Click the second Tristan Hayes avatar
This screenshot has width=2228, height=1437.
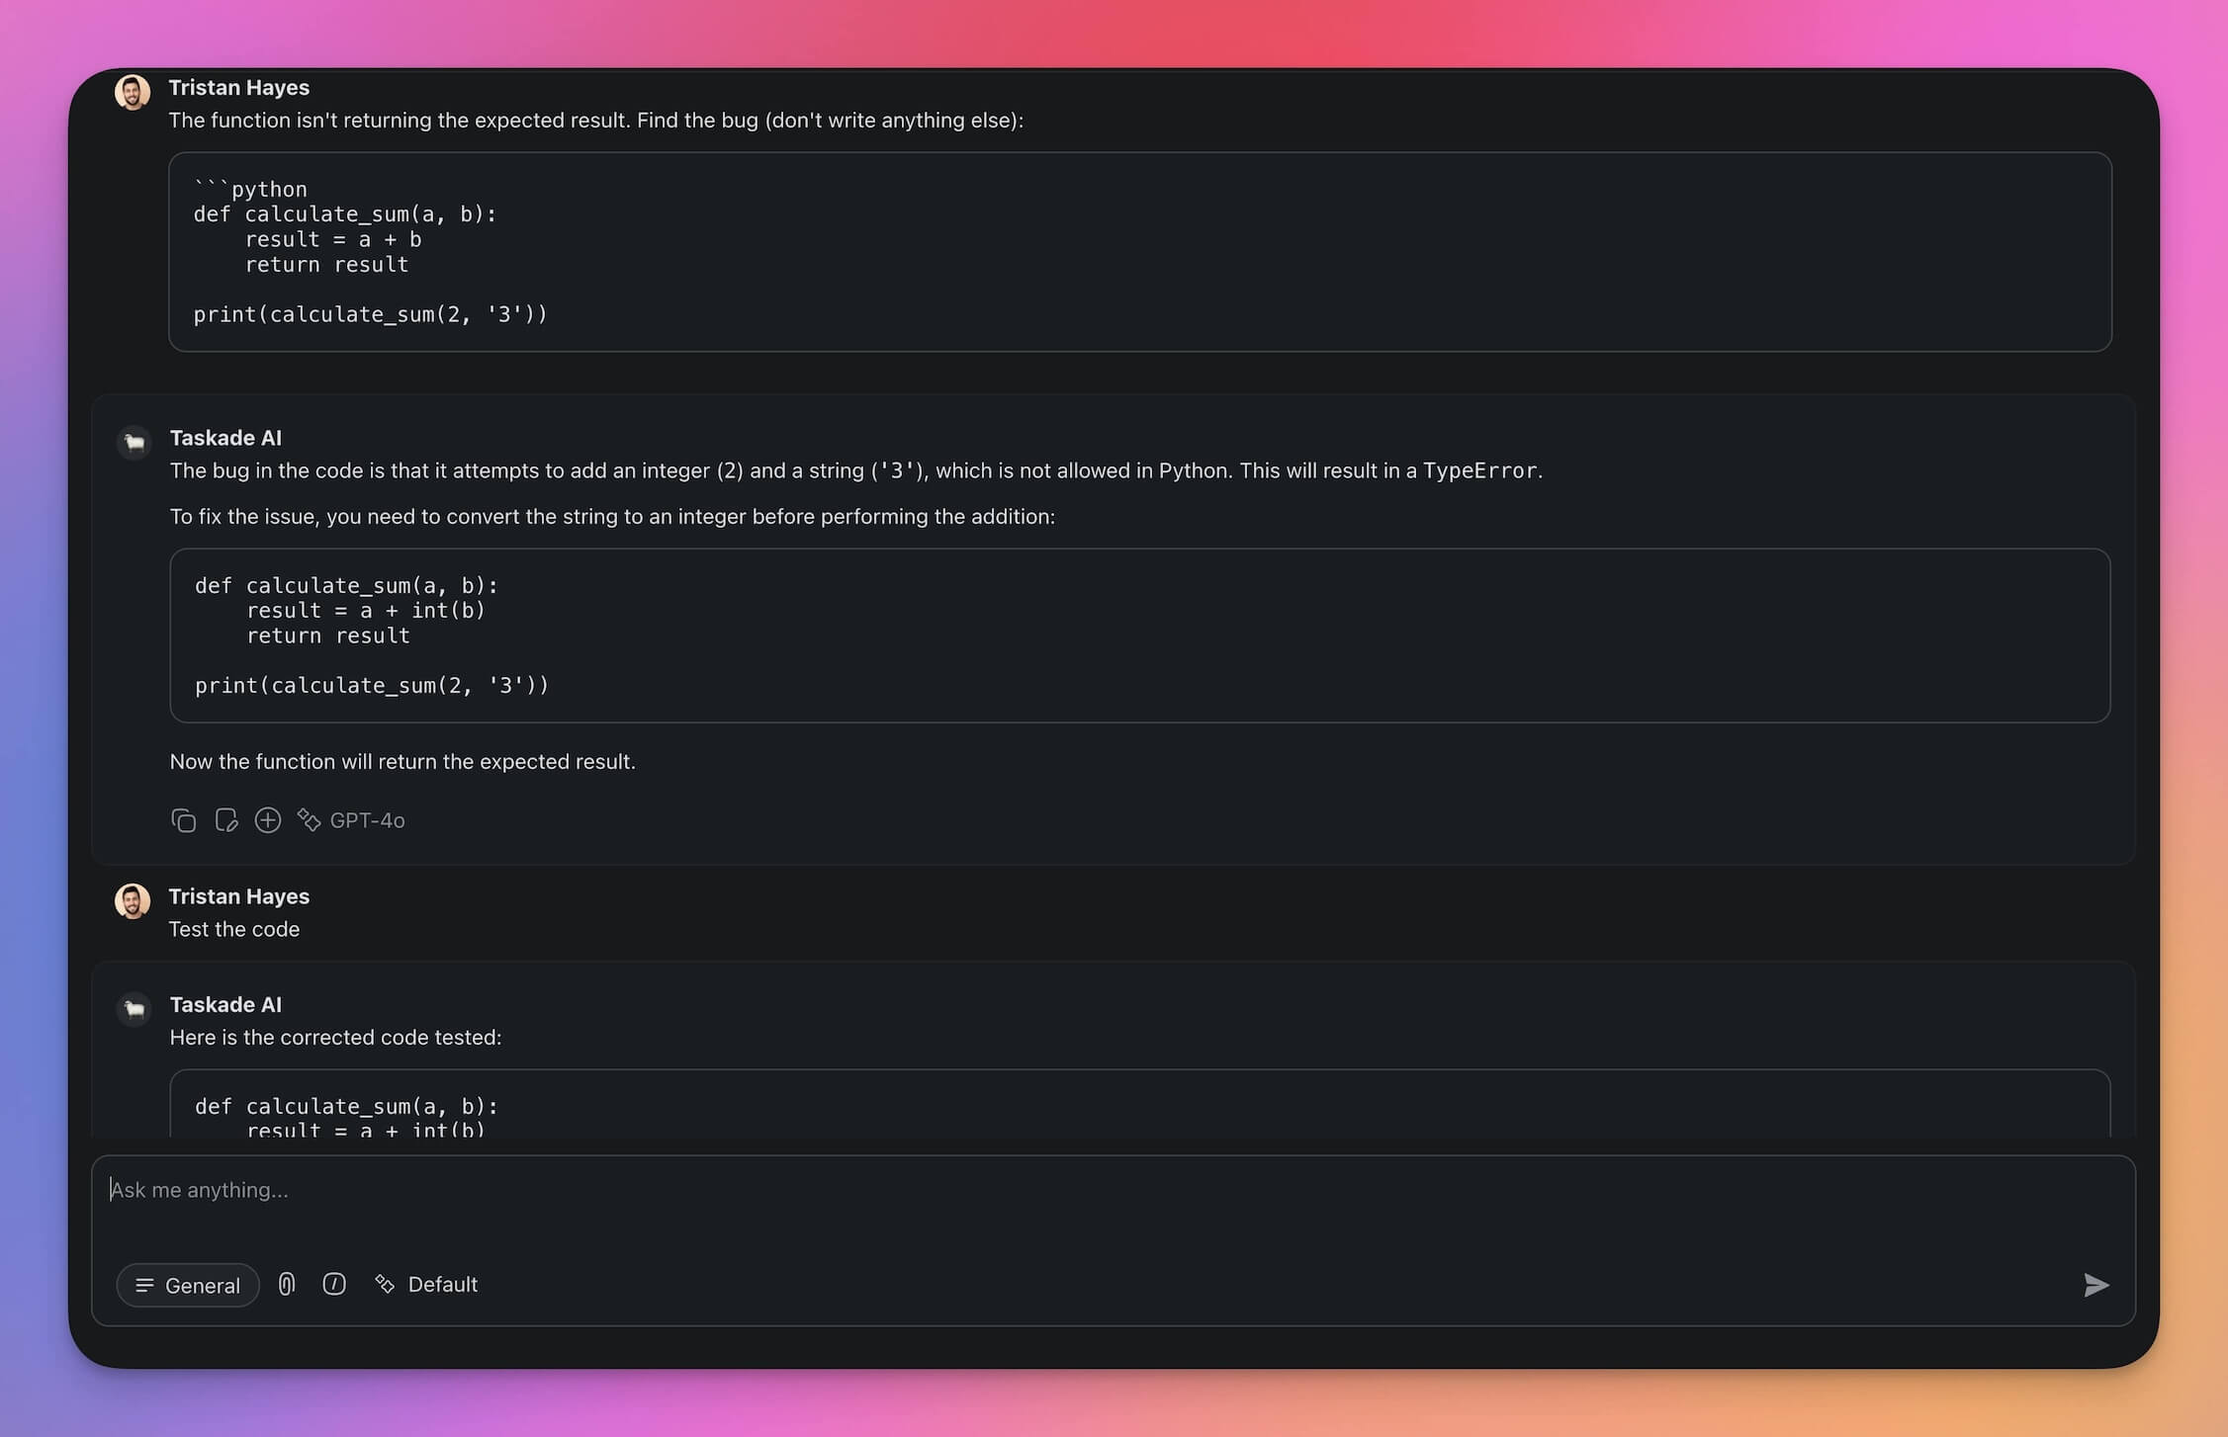[x=131, y=900]
